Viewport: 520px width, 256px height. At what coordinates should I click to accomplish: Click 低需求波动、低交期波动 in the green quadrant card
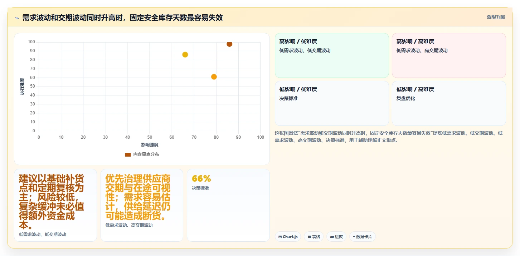tap(305, 50)
